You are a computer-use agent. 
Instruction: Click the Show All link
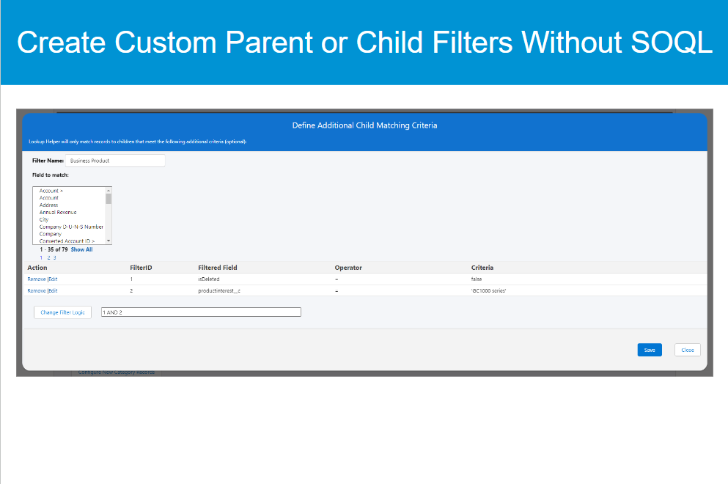coord(81,250)
